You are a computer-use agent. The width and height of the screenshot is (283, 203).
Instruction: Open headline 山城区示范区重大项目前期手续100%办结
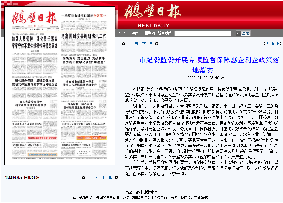[84, 124]
